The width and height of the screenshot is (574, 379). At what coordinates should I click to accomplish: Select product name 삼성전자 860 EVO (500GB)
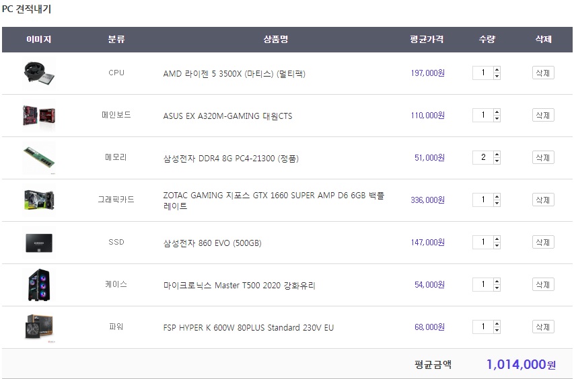pyautogui.click(x=213, y=243)
